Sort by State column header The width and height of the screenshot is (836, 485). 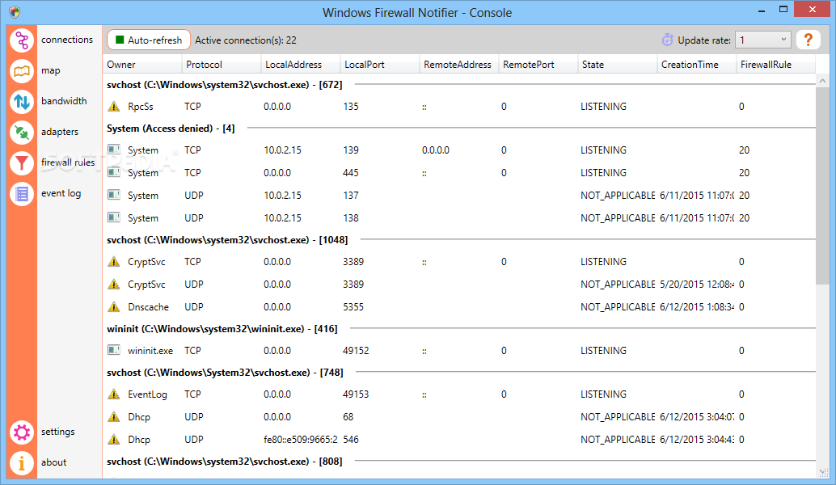coord(618,65)
